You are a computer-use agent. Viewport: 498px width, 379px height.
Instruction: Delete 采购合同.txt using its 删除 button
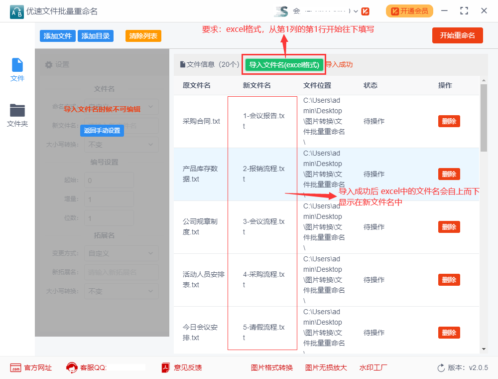click(449, 121)
